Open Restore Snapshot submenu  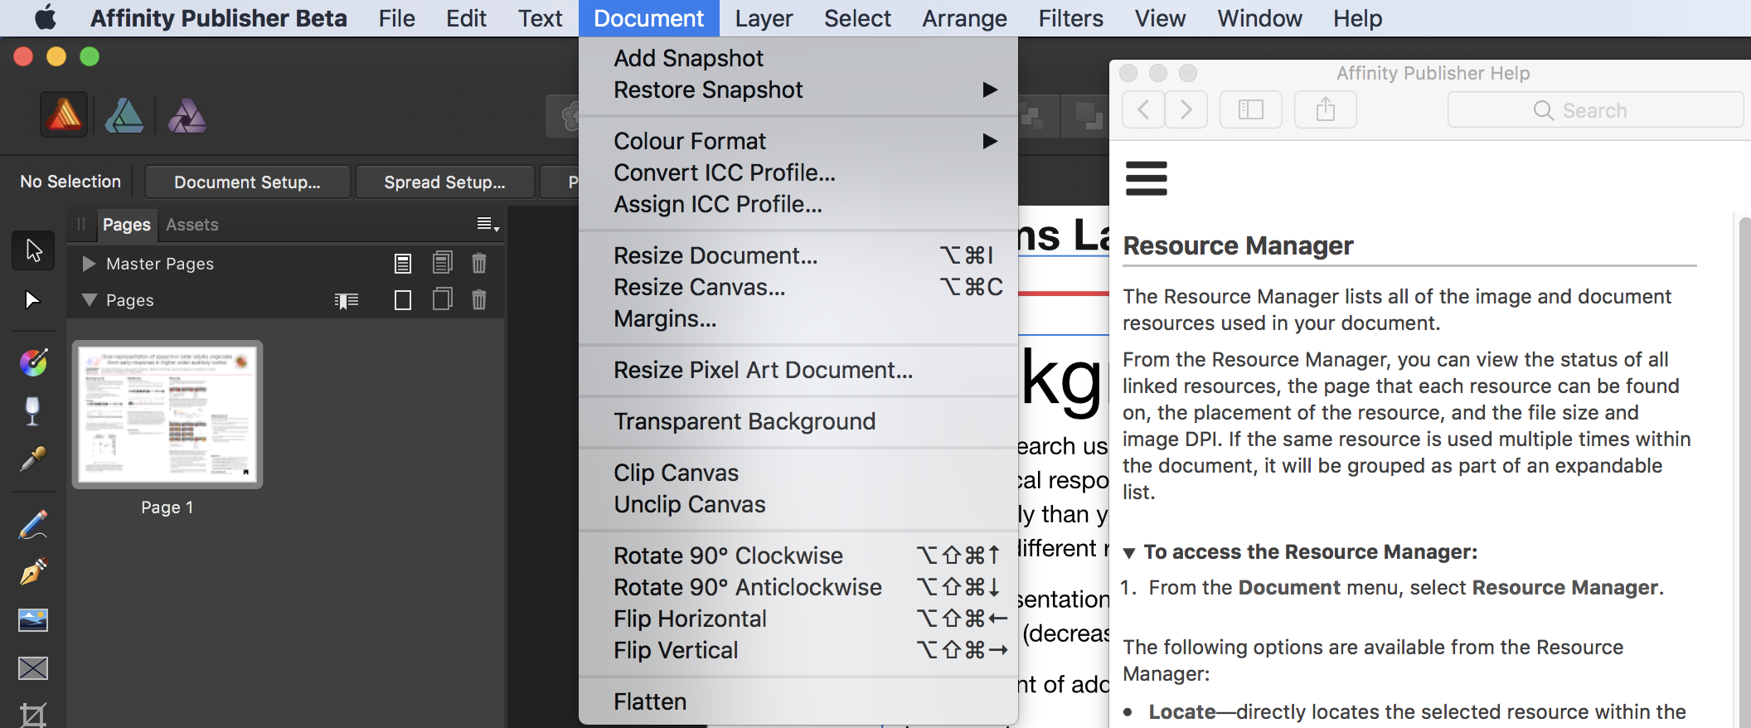point(798,90)
